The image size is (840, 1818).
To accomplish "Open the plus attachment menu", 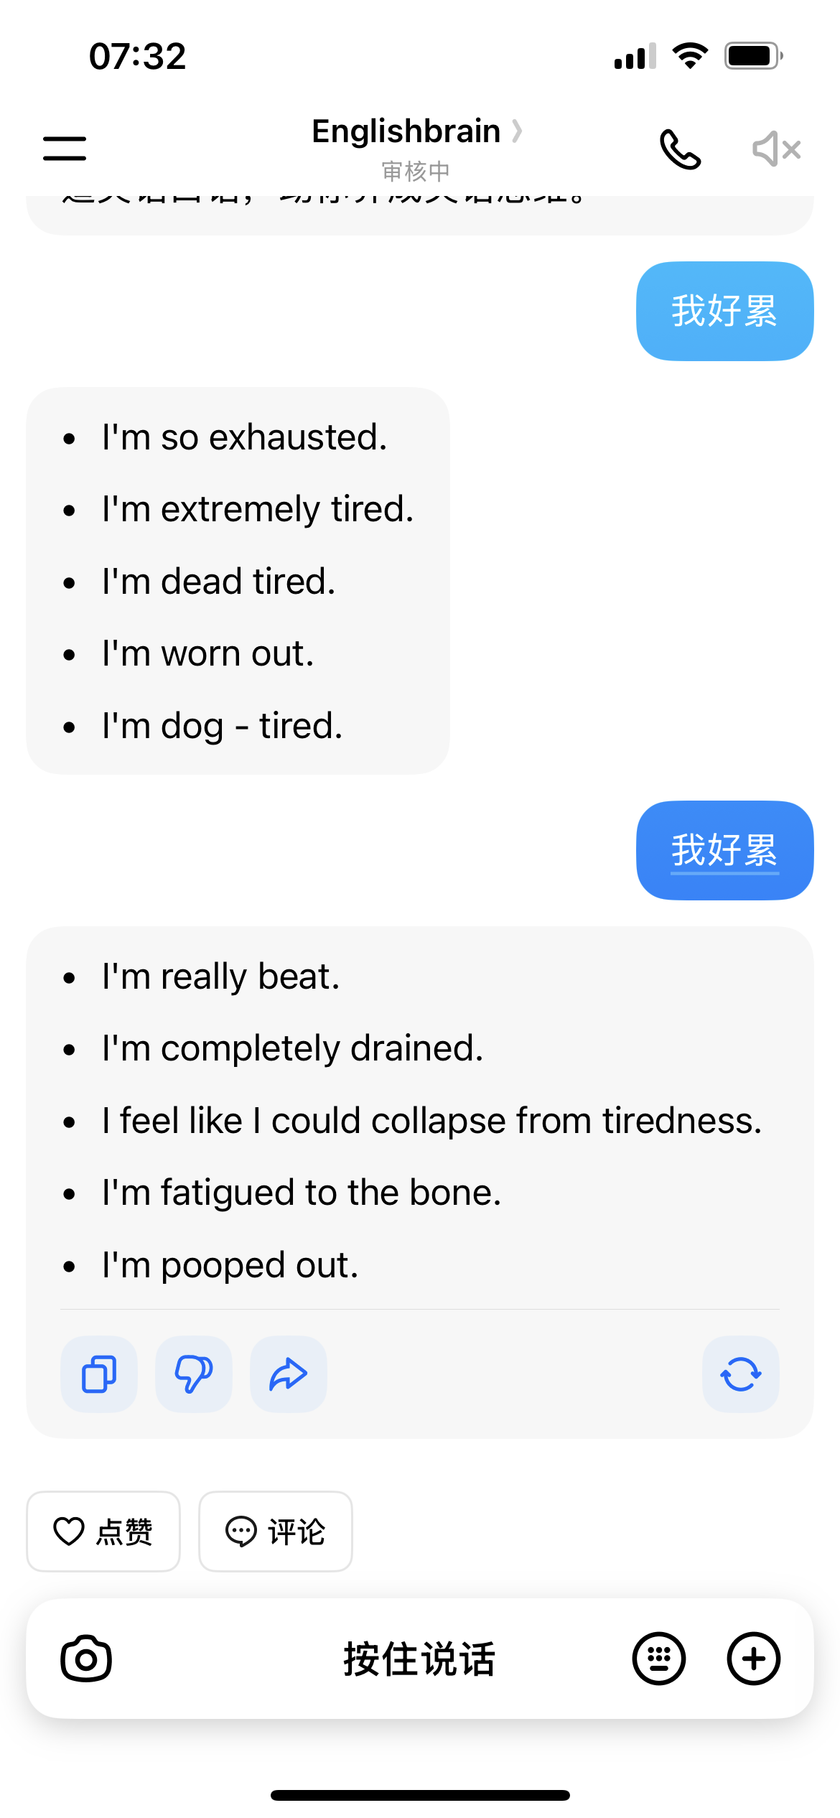I will tap(753, 1659).
